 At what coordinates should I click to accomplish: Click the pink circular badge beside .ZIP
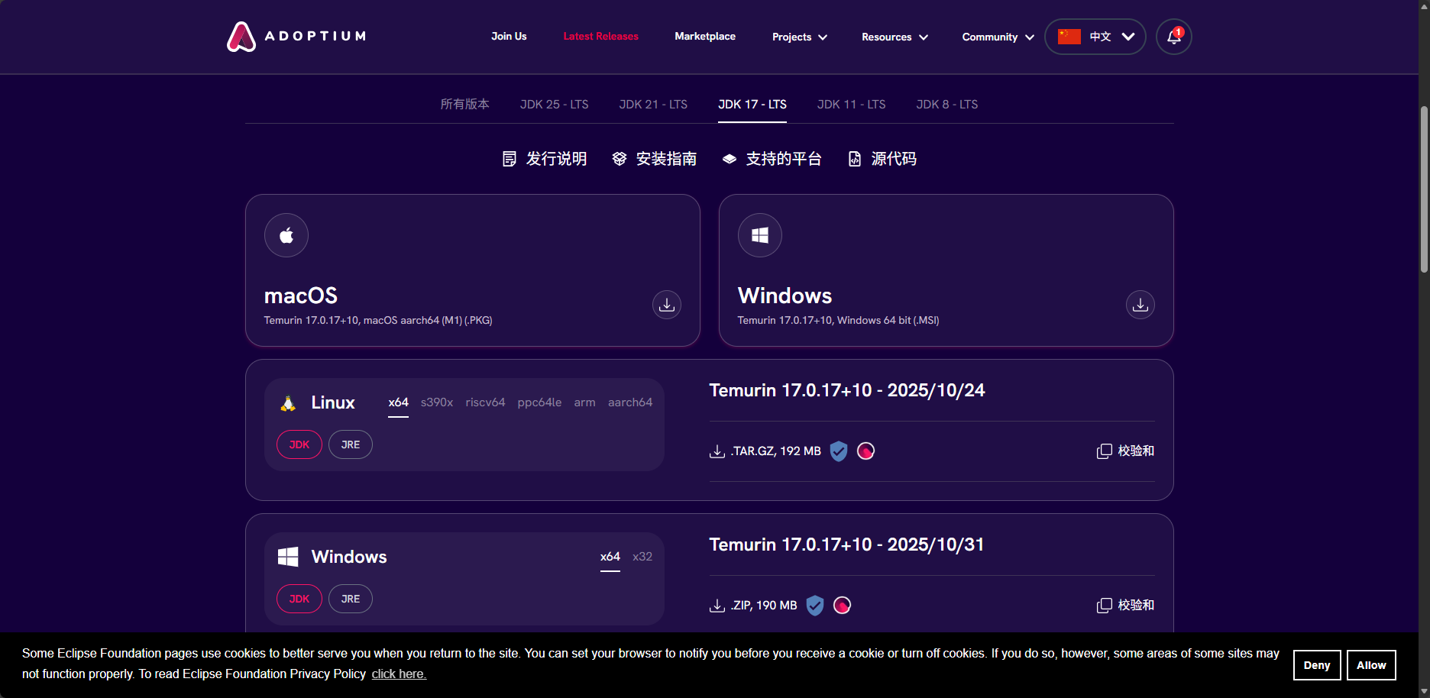coord(842,606)
